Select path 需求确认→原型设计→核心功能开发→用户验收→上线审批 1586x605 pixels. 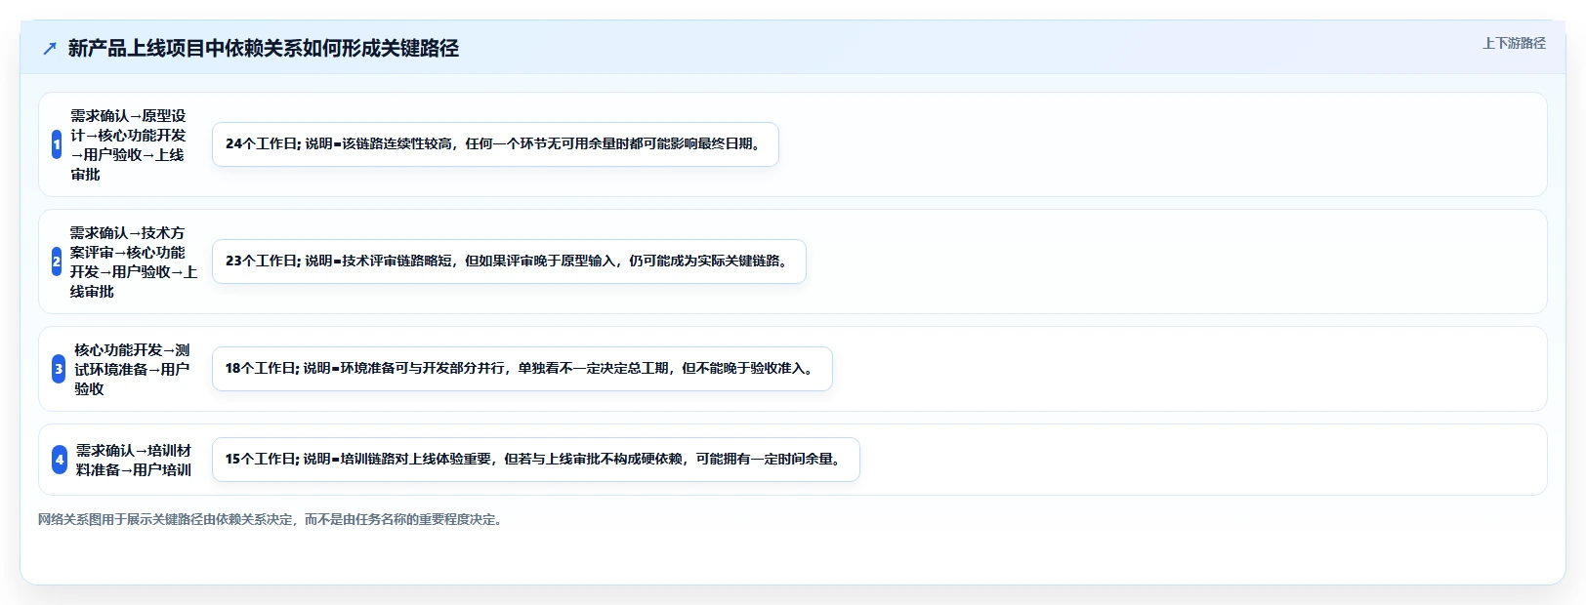(x=128, y=144)
